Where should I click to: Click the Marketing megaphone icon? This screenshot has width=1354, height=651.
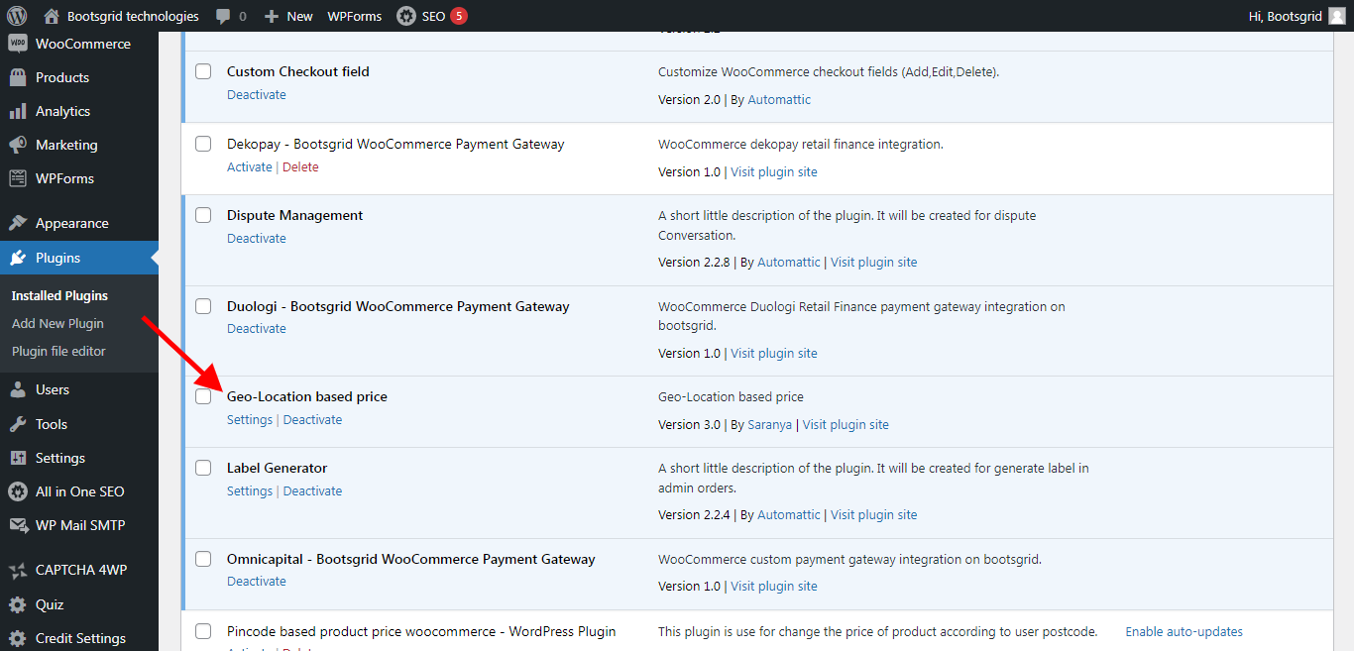point(18,145)
